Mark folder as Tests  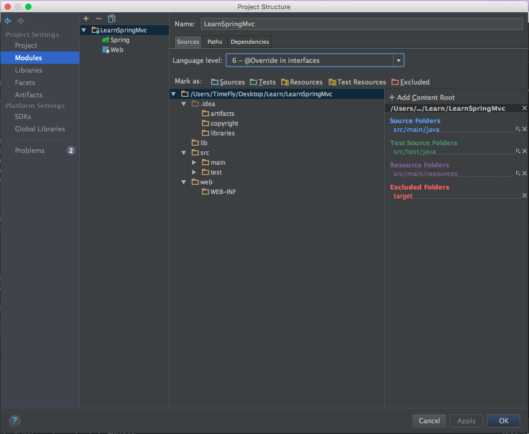pyautogui.click(x=263, y=82)
